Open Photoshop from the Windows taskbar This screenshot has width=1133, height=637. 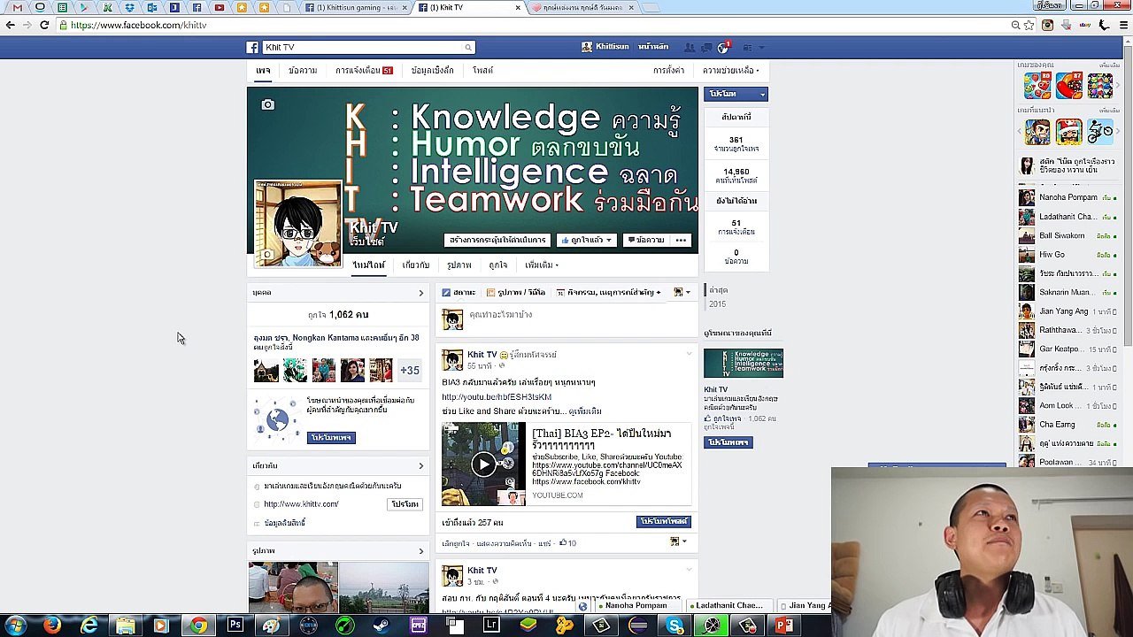pyautogui.click(x=235, y=626)
